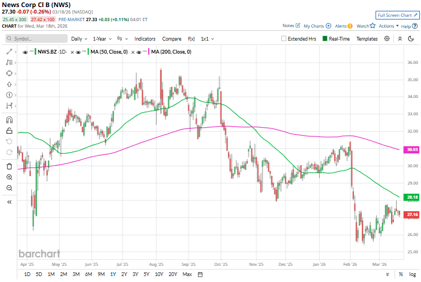Open the calendar date range picker
Image resolution: width=421 pixels, height=282 pixels.
tap(200, 274)
